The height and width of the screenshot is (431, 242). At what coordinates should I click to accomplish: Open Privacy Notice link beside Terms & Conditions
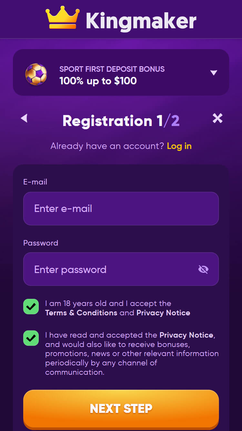pos(163,313)
